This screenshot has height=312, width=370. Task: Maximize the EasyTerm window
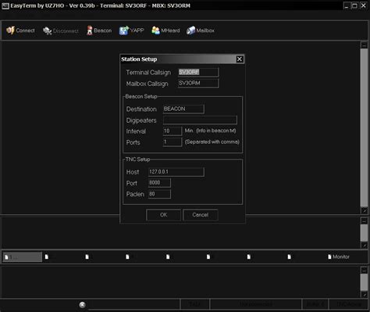coord(354,5)
